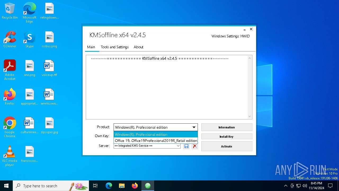Open the Windows Start menu
This screenshot has height=191, width=339.
pyautogui.click(x=6, y=186)
